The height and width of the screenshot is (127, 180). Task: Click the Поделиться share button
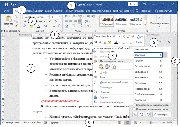tap(163, 11)
